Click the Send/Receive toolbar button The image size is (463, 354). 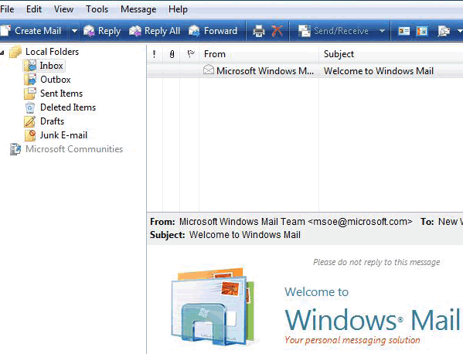tap(333, 31)
